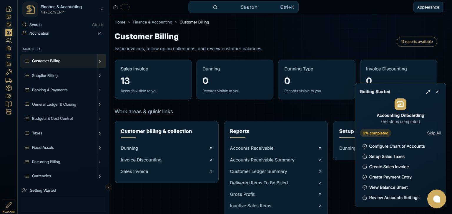The height and width of the screenshot is (214, 452).
Task: Click the Appearance button
Action: [x=428, y=7]
